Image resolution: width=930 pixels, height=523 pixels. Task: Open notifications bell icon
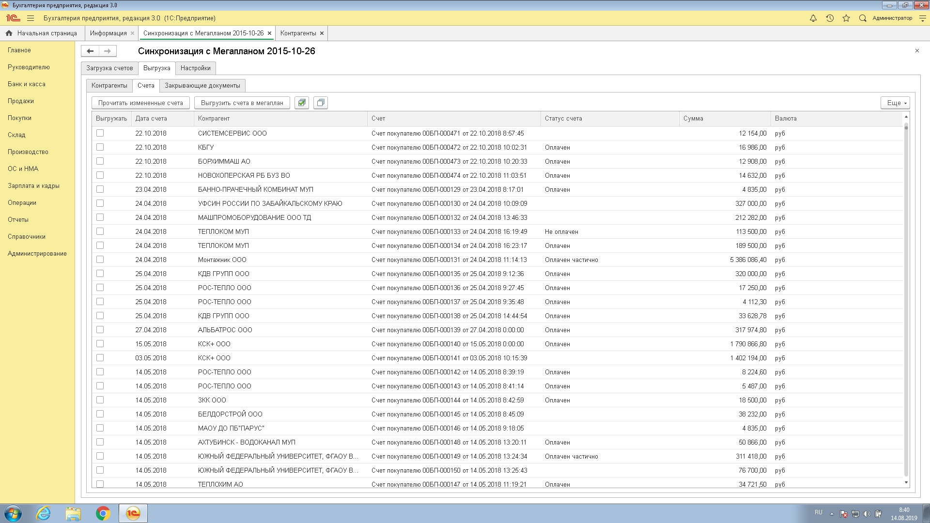813,18
